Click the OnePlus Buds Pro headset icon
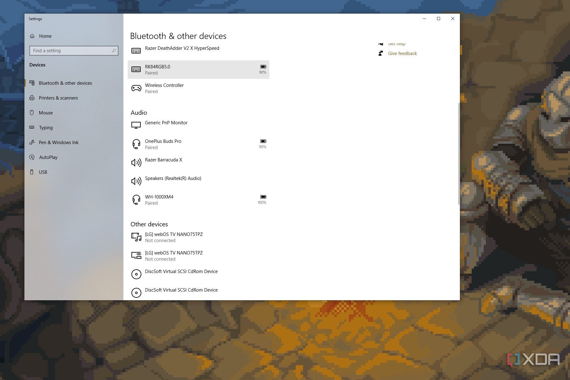Image resolution: width=570 pixels, height=380 pixels. 136,144
